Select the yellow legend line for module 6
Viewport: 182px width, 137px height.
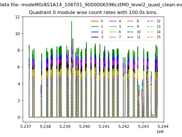[113, 32]
